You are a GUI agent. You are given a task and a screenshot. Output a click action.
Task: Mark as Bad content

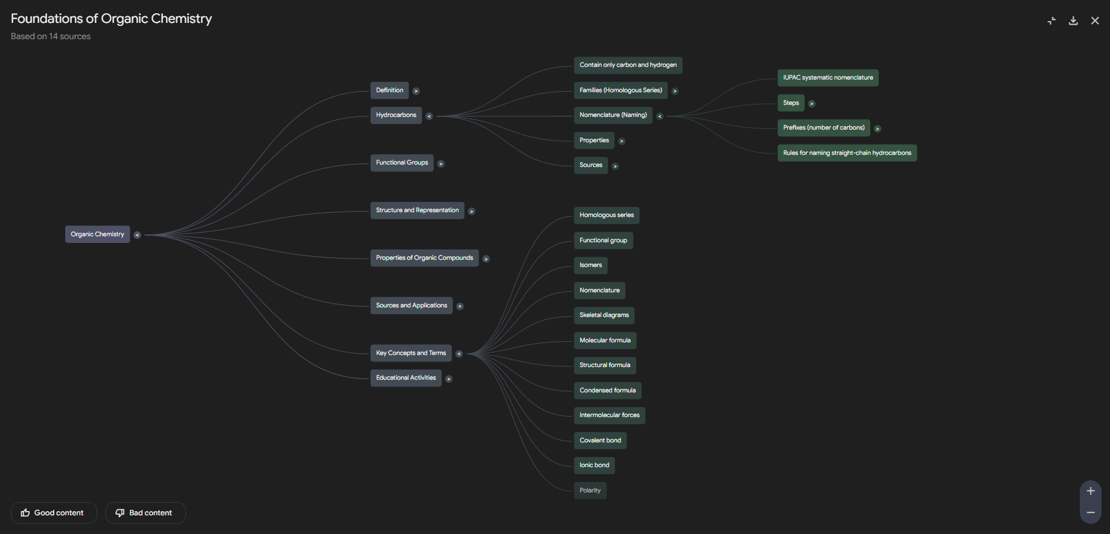point(145,513)
